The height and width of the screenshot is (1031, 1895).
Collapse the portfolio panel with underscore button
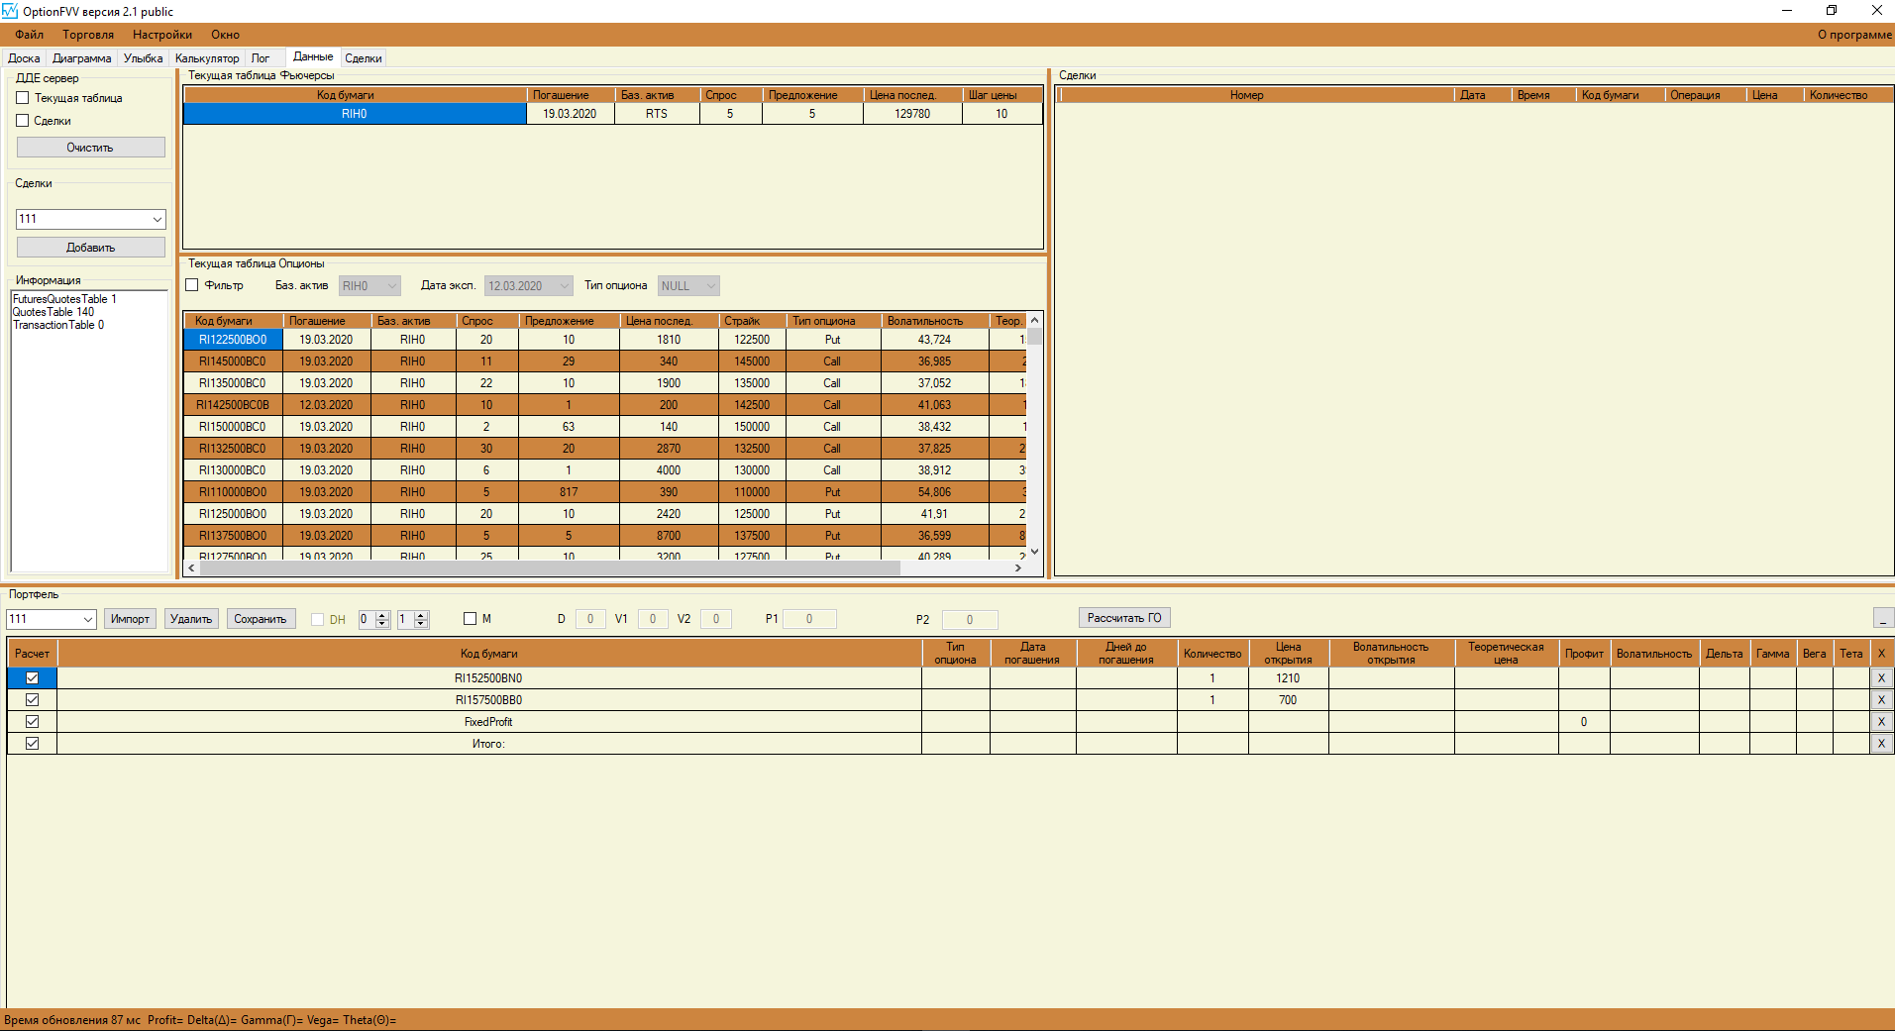pos(1883,619)
